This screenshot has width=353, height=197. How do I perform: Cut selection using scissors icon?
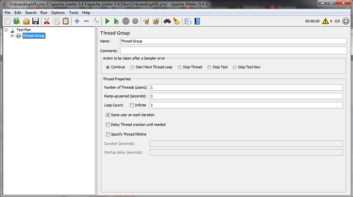(x=46, y=21)
